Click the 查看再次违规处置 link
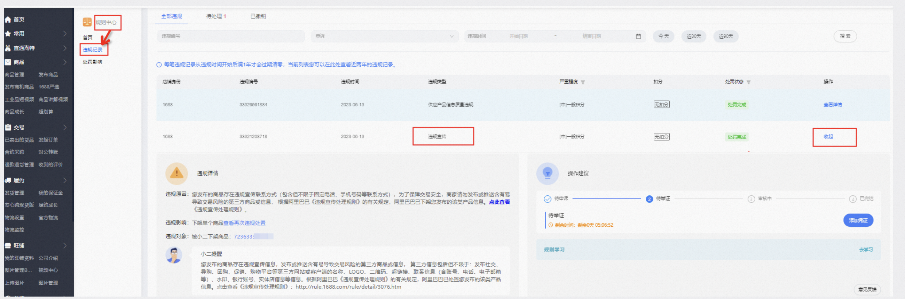The image size is (905, 299). (244, 223)
